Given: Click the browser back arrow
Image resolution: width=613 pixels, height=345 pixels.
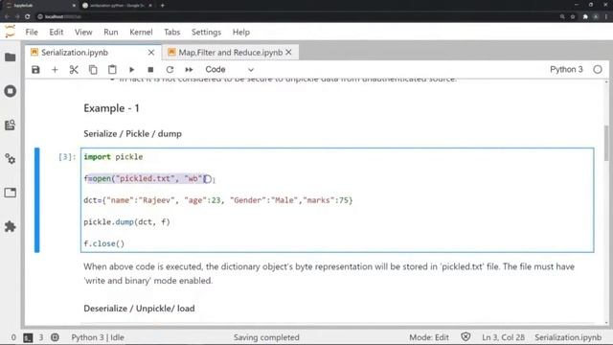Looking at the screenshot, I should point(7,17).
